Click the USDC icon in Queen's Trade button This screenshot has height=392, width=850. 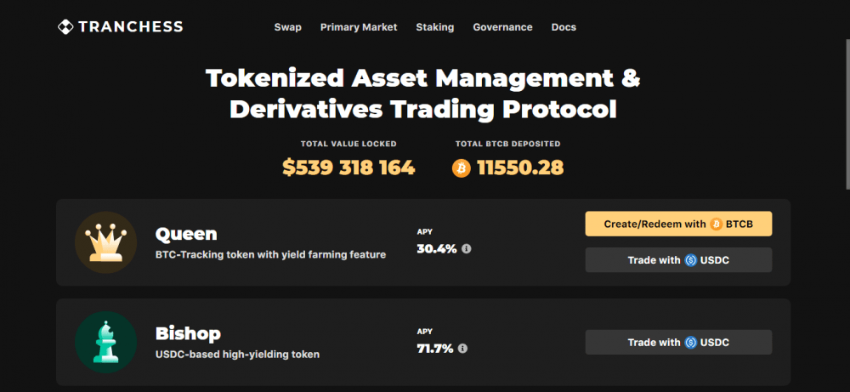(690, 260)
